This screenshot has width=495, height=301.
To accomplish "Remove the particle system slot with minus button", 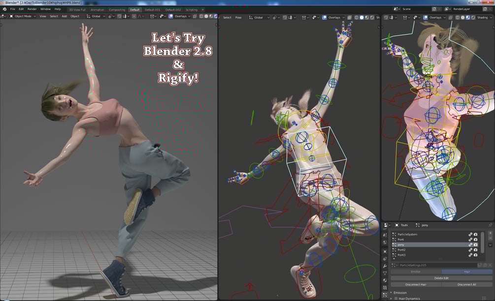I will [x=490, y=239].
